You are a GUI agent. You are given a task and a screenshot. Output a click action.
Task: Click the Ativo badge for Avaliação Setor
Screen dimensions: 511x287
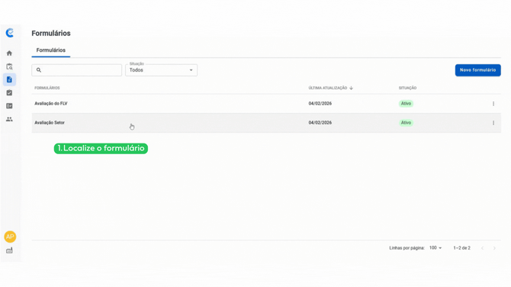(x=406, y=123)
